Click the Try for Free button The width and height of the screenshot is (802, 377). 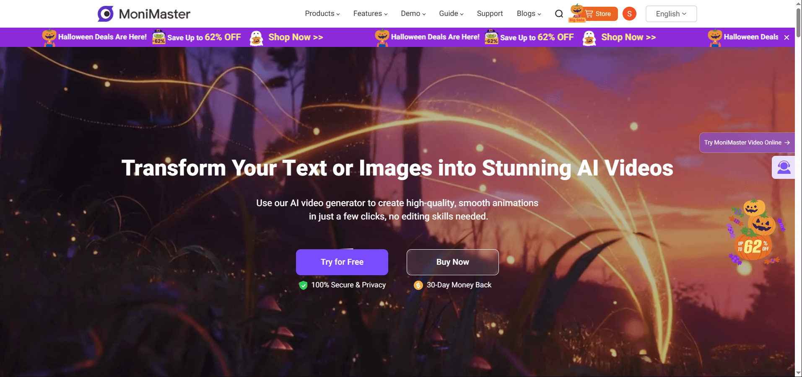point(342,262)
